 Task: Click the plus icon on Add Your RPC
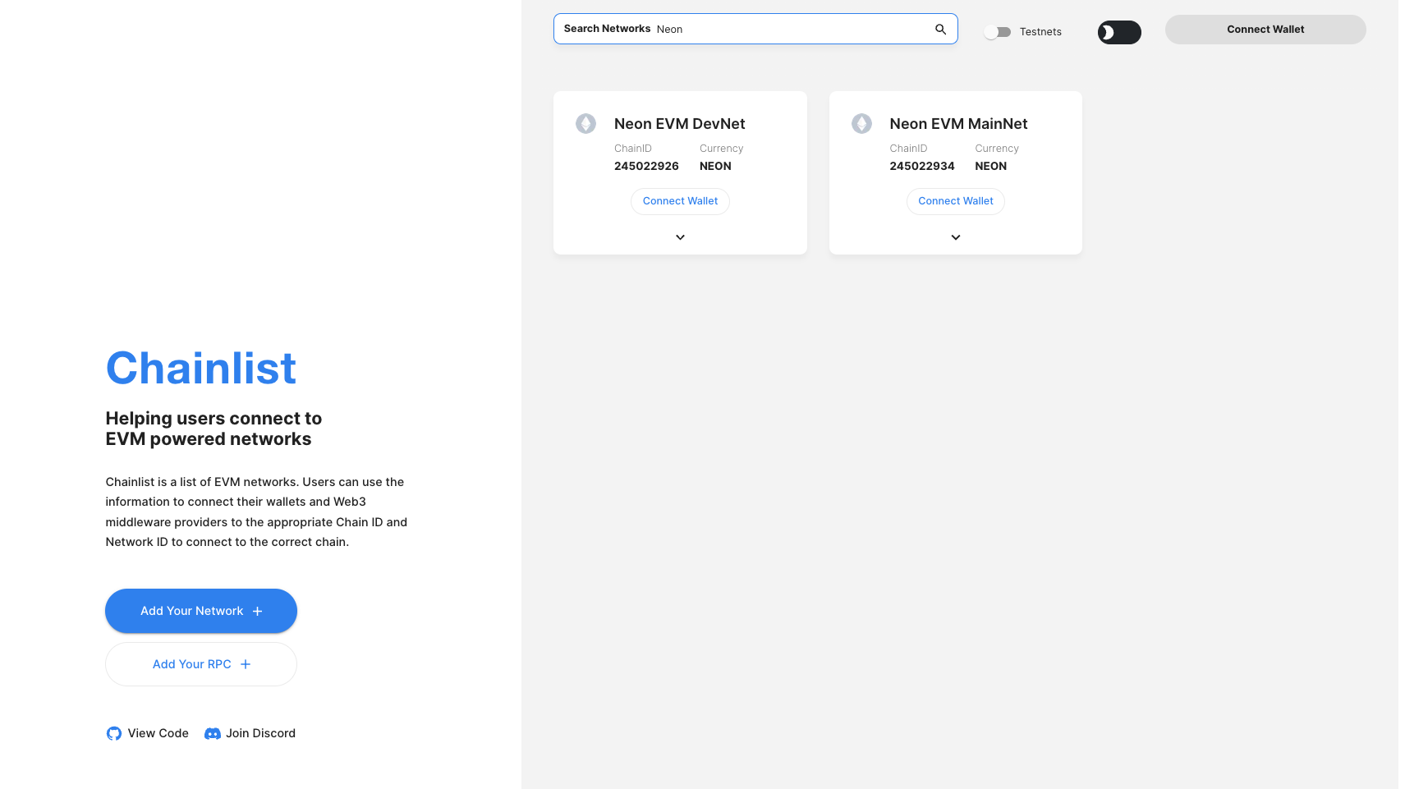pos(246,664)
